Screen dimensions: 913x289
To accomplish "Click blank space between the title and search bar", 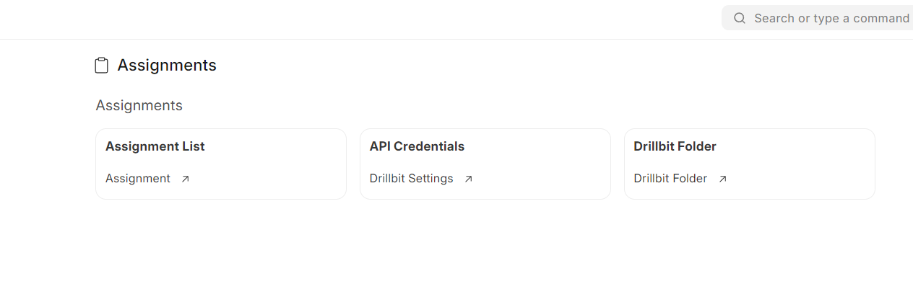I will coord(470,66).
